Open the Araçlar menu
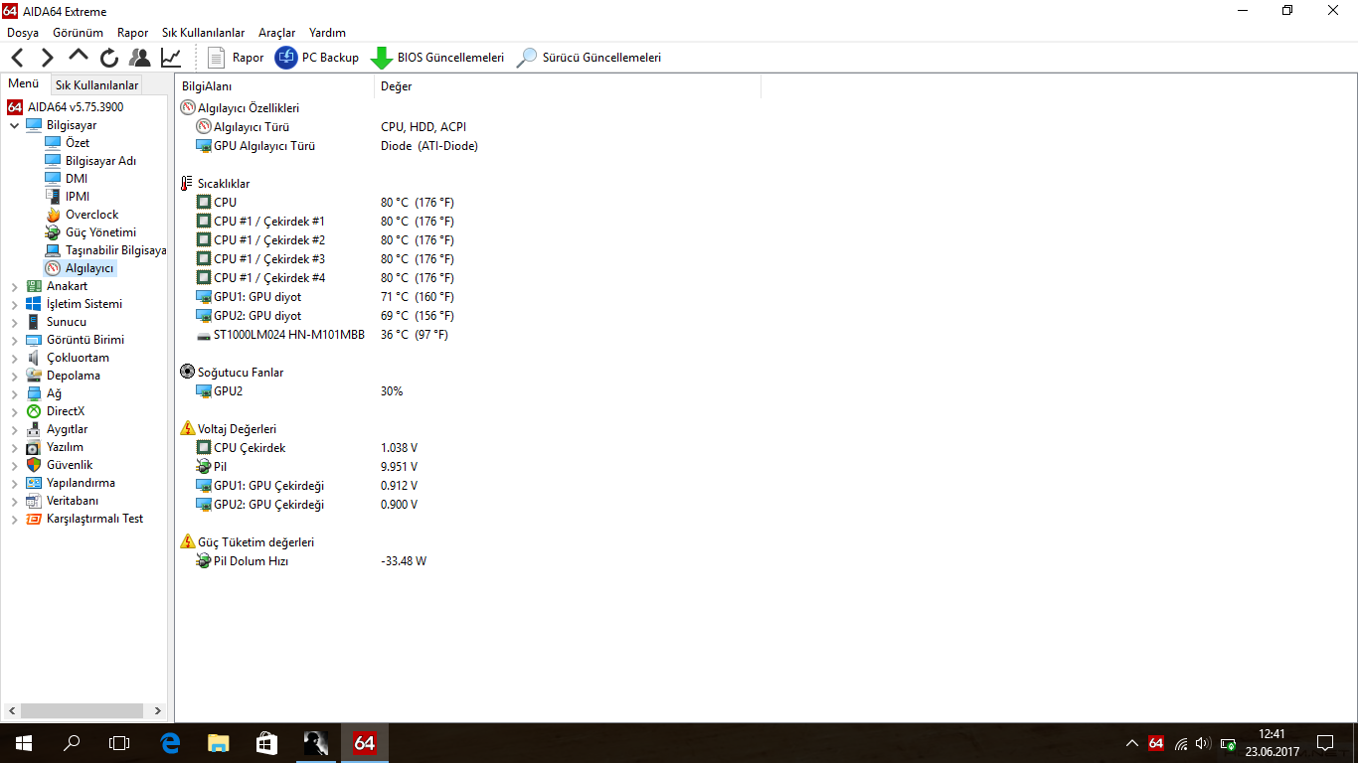The width and height of the screenshot is (1358, 763). (x=277, y=33)
